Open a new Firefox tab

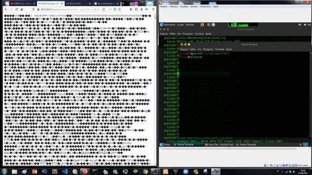click(x=123, y=3)
